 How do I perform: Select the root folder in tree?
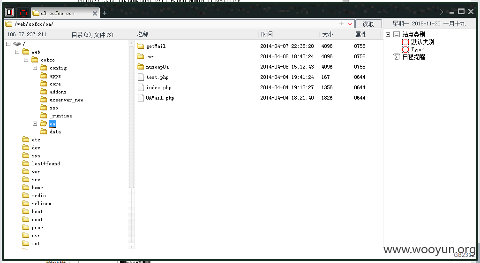point(33,219)
